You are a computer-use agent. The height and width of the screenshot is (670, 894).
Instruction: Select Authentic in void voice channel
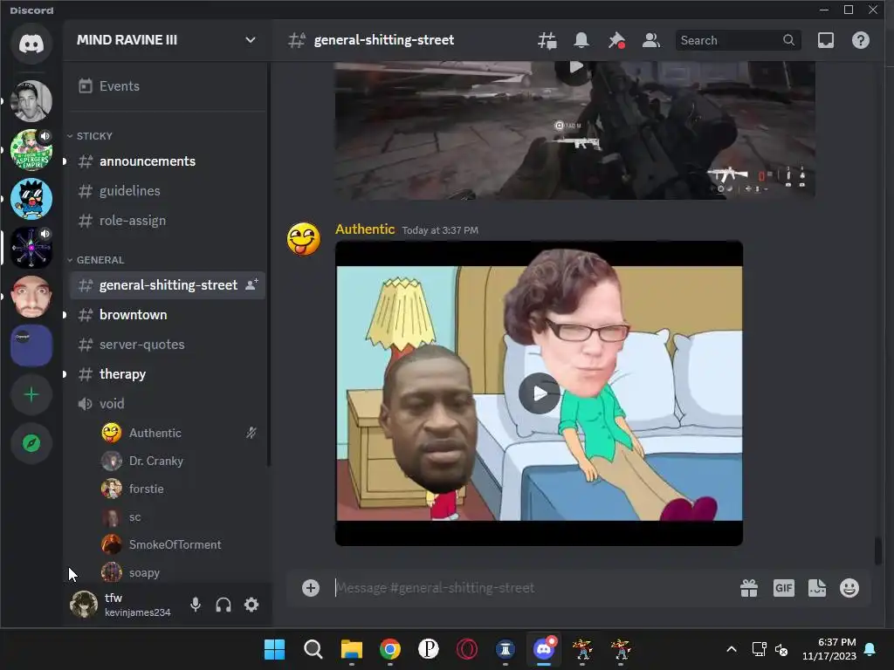(180, 433)
